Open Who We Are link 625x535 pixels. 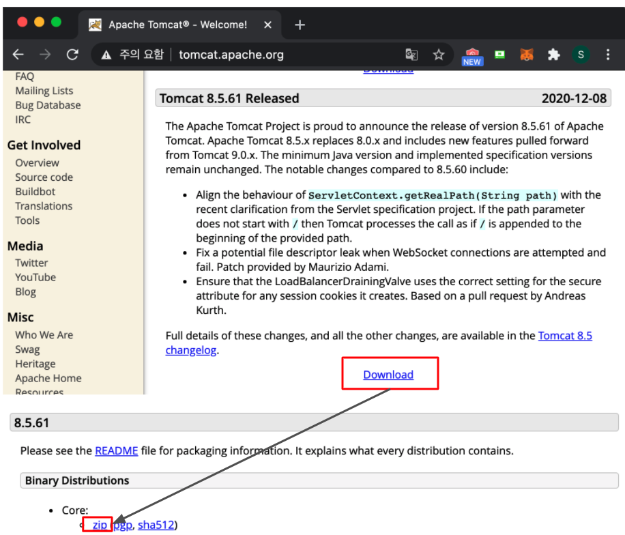[x=44, y=335]
